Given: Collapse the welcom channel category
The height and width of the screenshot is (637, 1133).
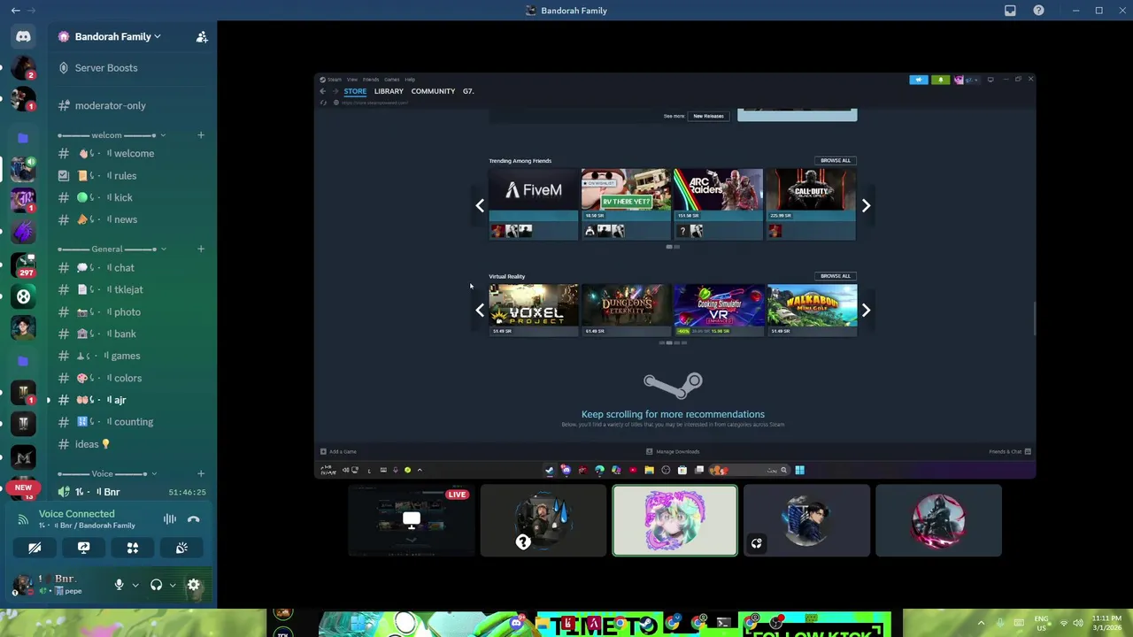Looking at the screenshot, I should point(112,135).
